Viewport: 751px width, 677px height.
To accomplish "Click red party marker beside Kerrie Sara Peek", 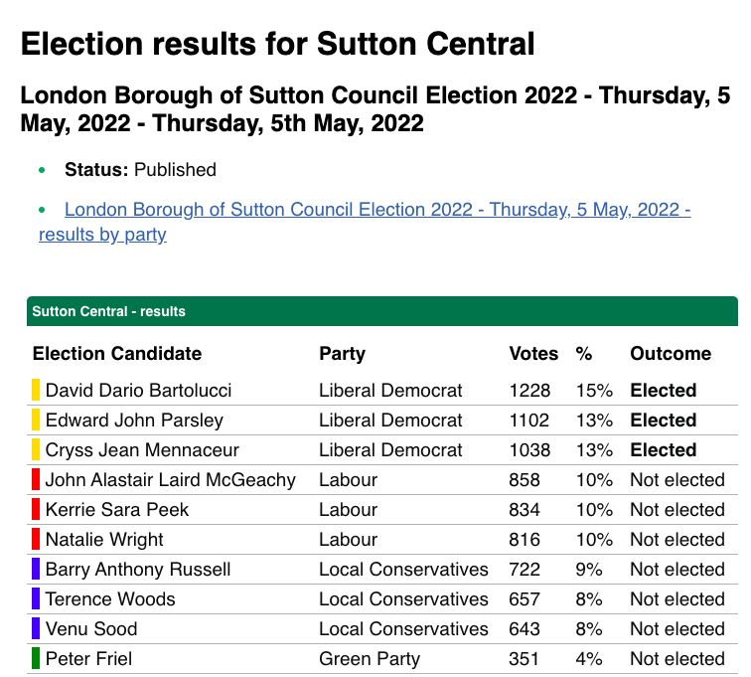I will 36,509.
